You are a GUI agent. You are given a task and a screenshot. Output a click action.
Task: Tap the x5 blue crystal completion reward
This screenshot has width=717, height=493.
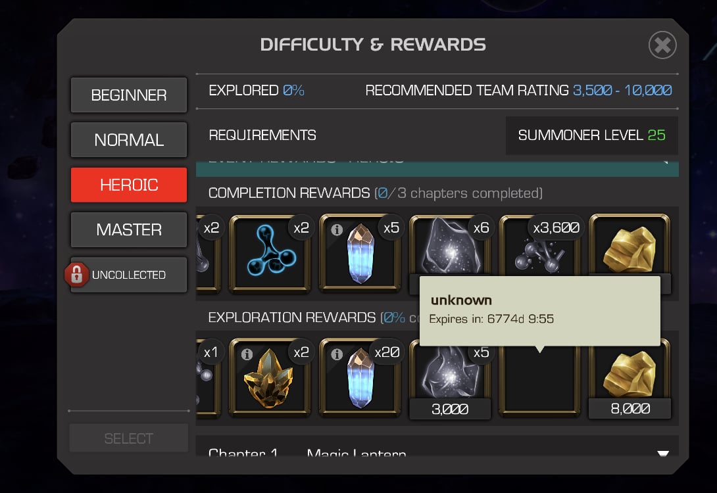[x=360, y=254]
